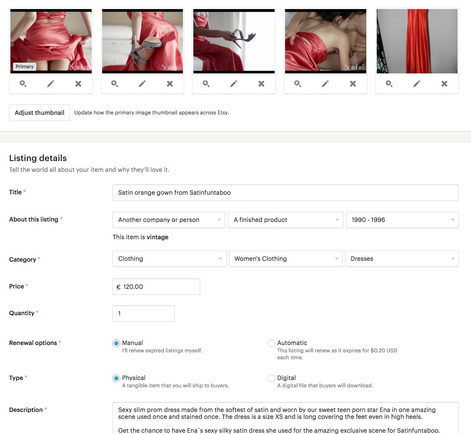Edit the primary photo with pencil icon
This screenshot has height=434, width=471.
pyautogui.click(x=51, y=84)
